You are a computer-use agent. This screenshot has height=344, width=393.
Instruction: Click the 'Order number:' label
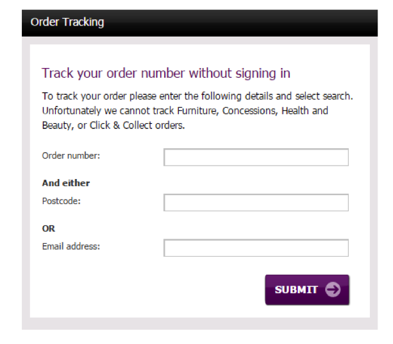[x=71, y=155]
